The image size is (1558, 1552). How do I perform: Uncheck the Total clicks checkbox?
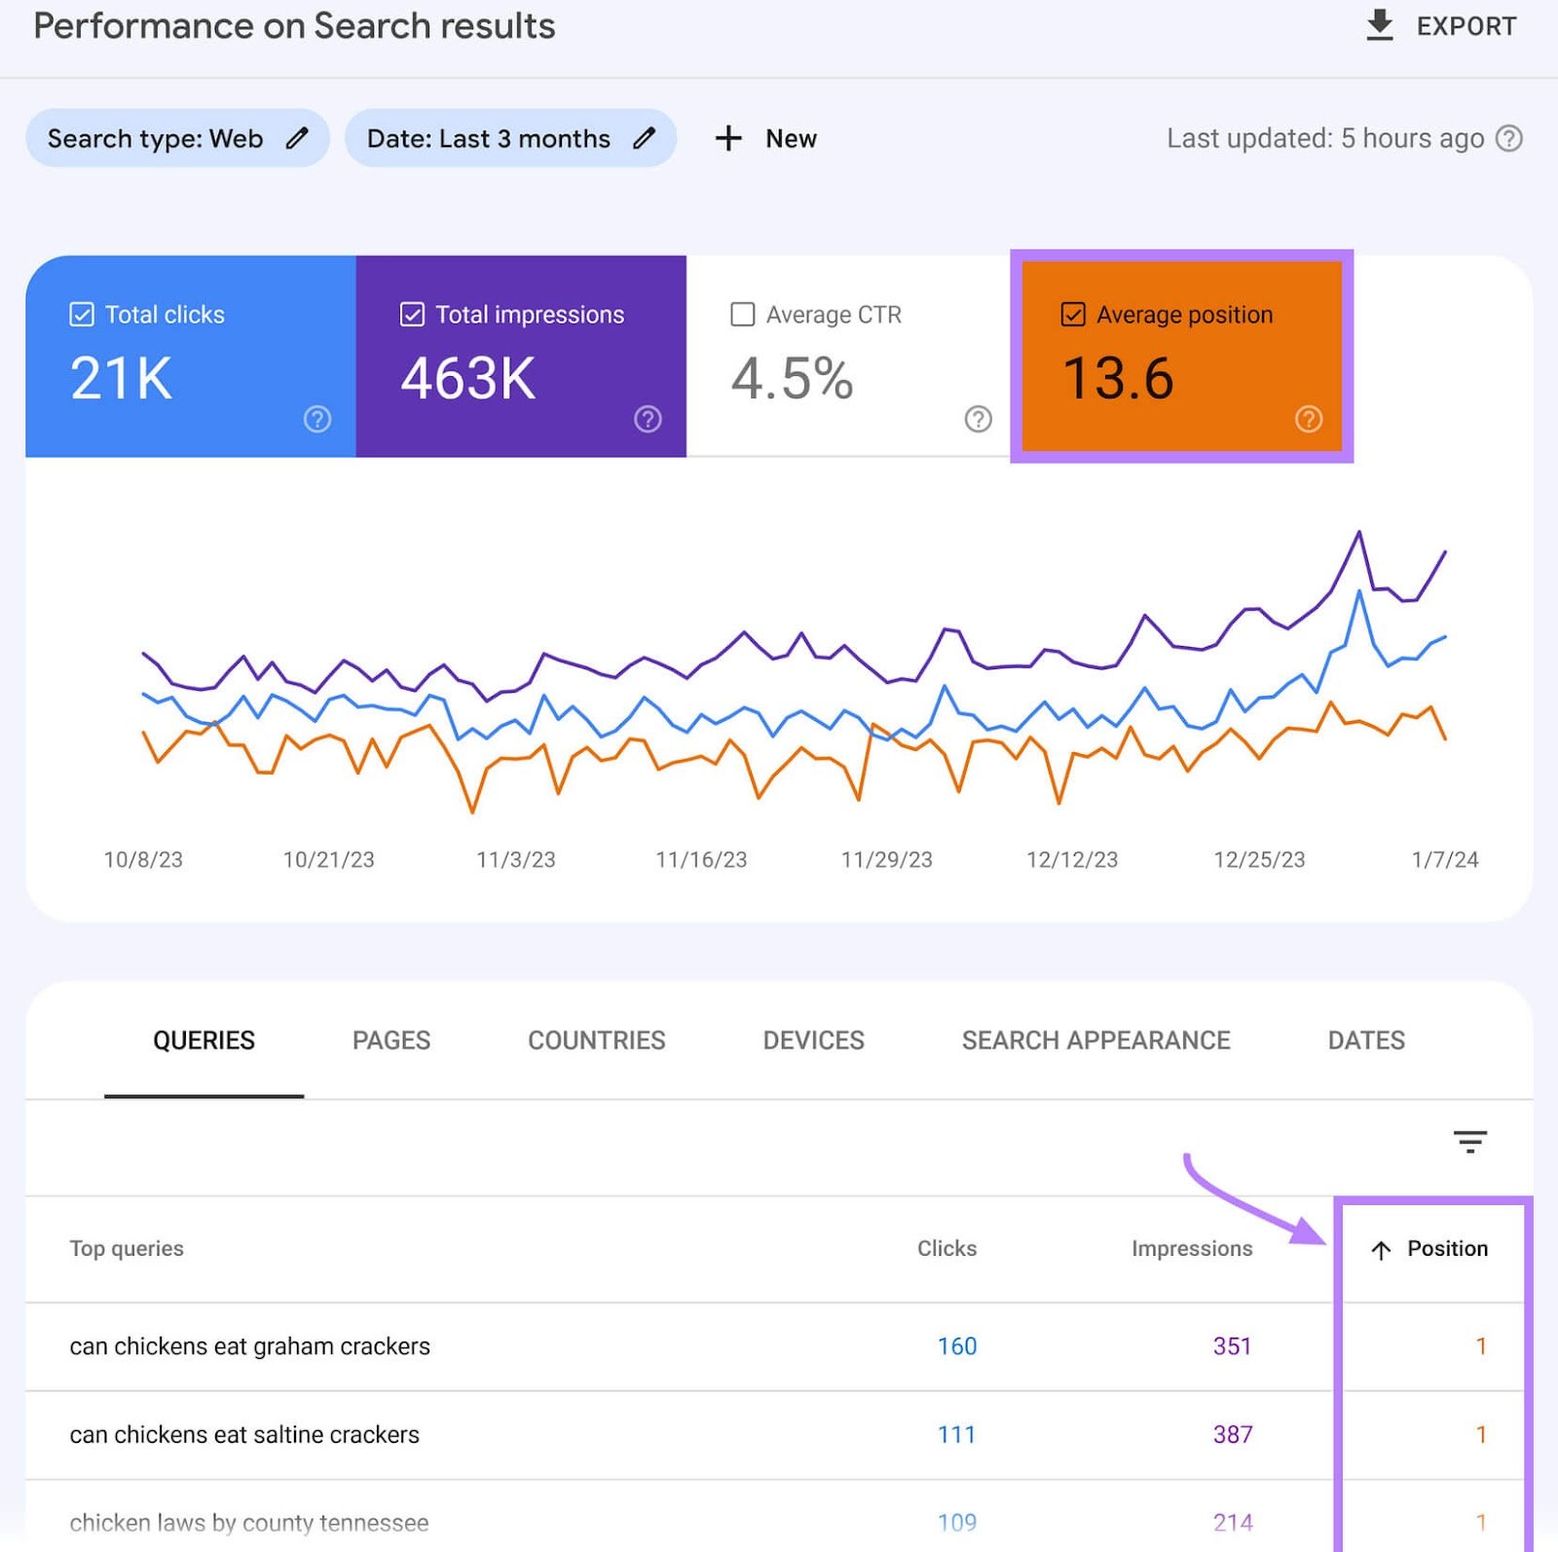coord(81,314)
